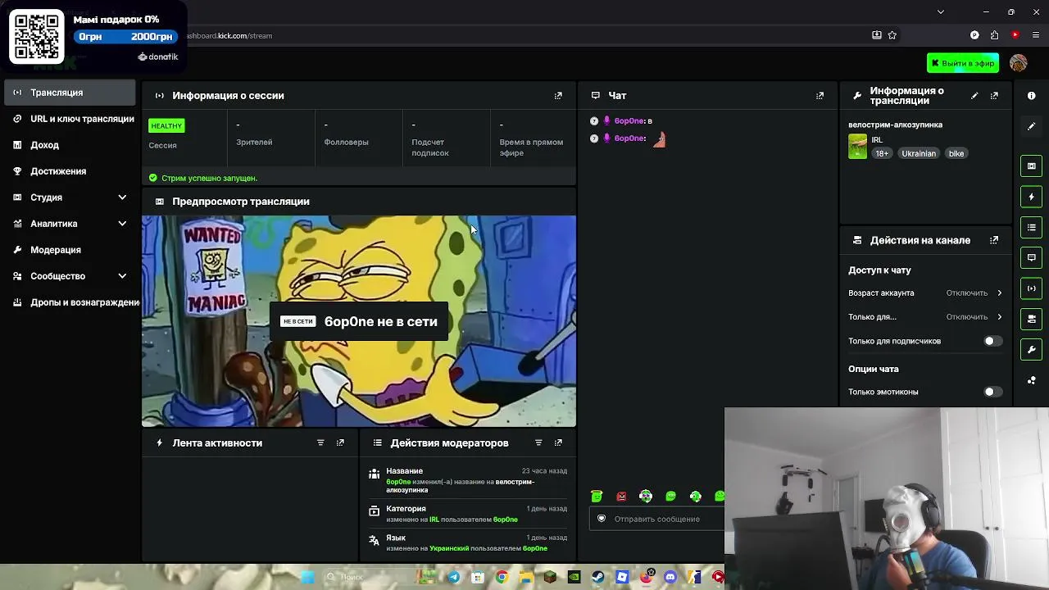Open Steam from the taskbar
Image resolution: width=1049 pixels, height=590 pixels.
597,577
